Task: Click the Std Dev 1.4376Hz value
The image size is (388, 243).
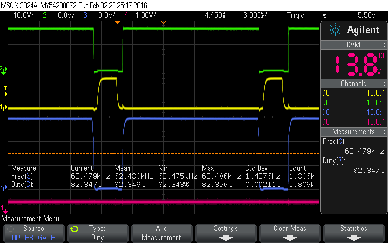Action: click(263, 176)
